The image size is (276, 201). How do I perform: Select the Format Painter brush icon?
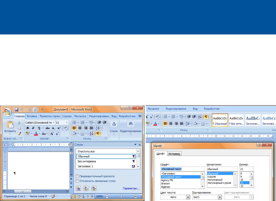coord(19,134)
